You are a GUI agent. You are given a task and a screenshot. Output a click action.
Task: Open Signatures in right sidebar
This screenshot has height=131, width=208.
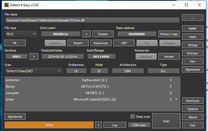[x=193, y=70]
